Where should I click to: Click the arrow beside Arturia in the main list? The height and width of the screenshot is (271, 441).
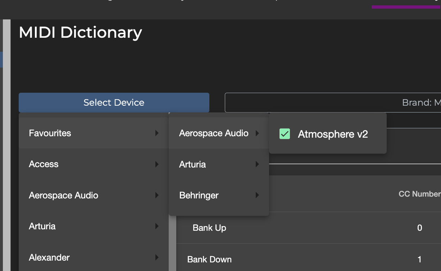point(156,226)
